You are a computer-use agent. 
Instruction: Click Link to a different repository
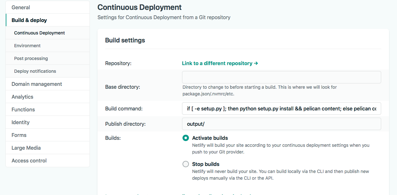click(220, 63)
